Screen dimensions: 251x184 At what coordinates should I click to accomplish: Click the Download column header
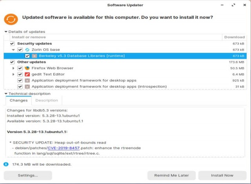coord(235,37)
